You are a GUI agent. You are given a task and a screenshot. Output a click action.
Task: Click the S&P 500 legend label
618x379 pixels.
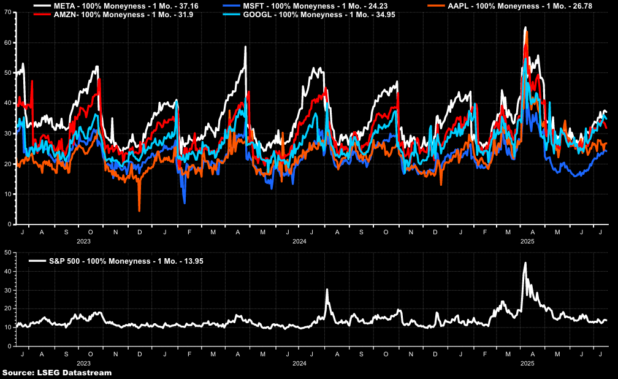[126, 261]
